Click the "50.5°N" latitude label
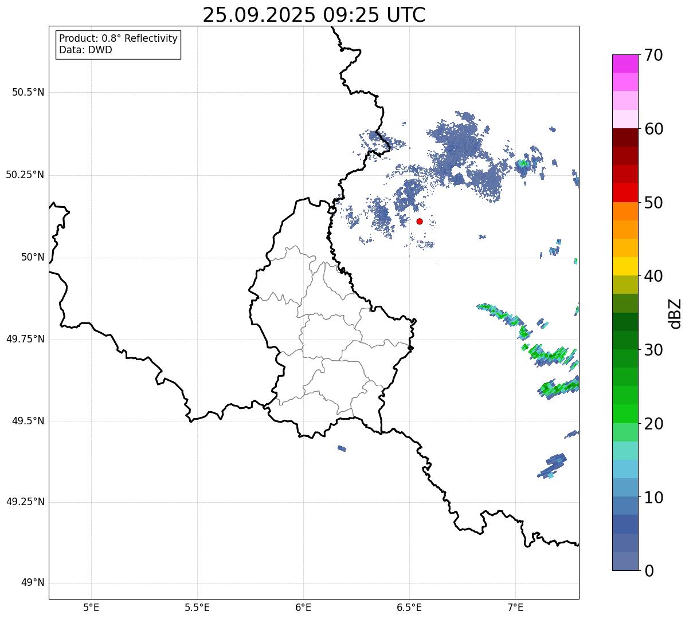 tap(28, 92)
